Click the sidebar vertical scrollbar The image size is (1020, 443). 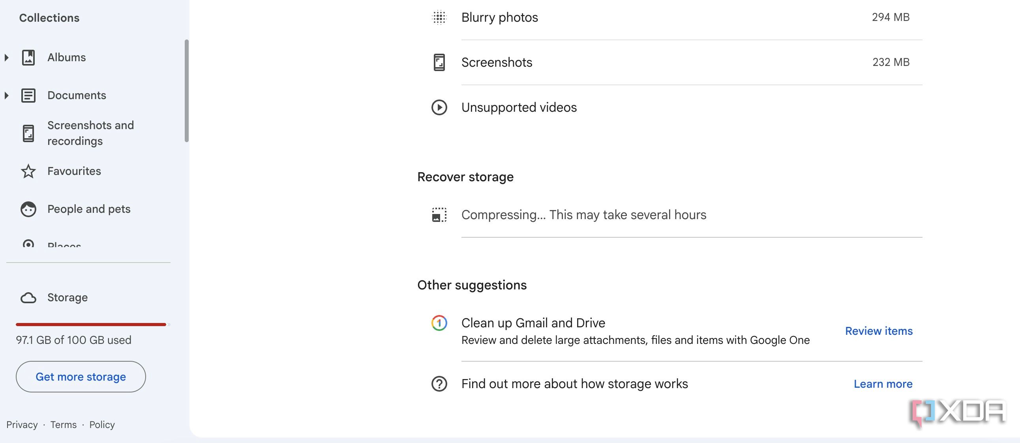click(186, 91)
